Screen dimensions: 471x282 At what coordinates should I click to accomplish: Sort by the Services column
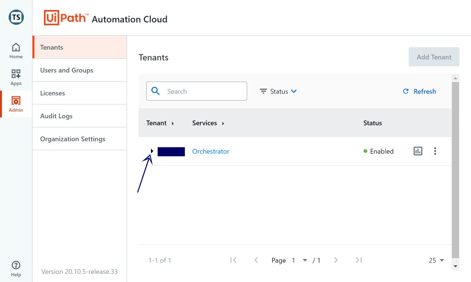pyautogui.click(x=208, y=123)
